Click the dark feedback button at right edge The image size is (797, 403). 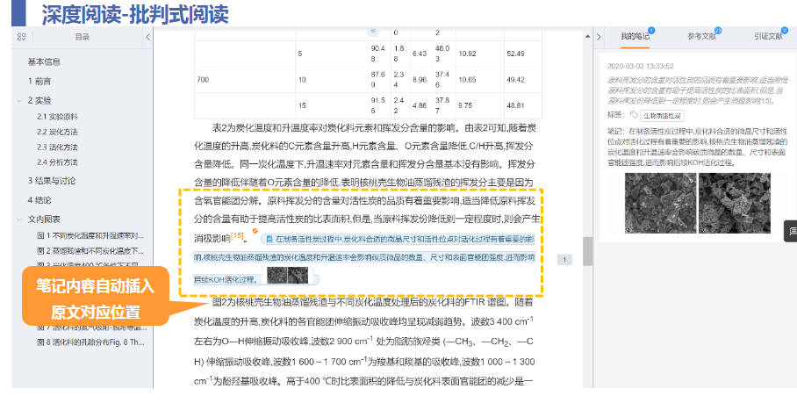point(790,231)
